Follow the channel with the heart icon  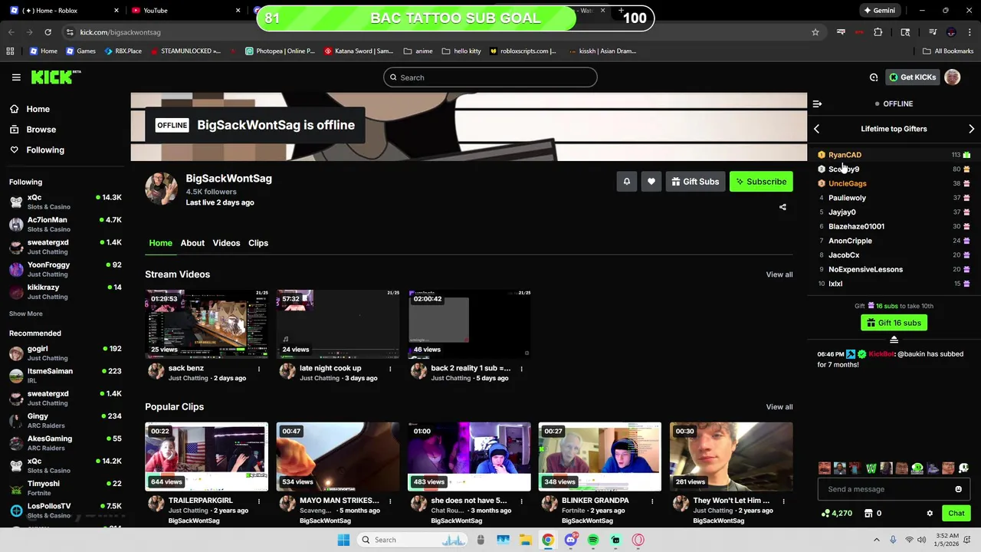(651, 182)
